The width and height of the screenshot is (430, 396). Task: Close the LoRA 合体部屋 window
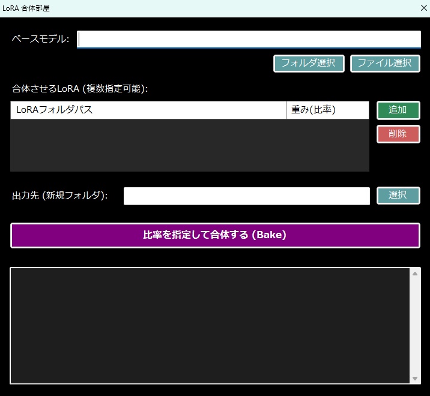(423, 8)
